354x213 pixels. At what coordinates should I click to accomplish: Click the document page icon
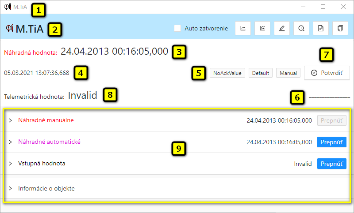pos(321,28)
